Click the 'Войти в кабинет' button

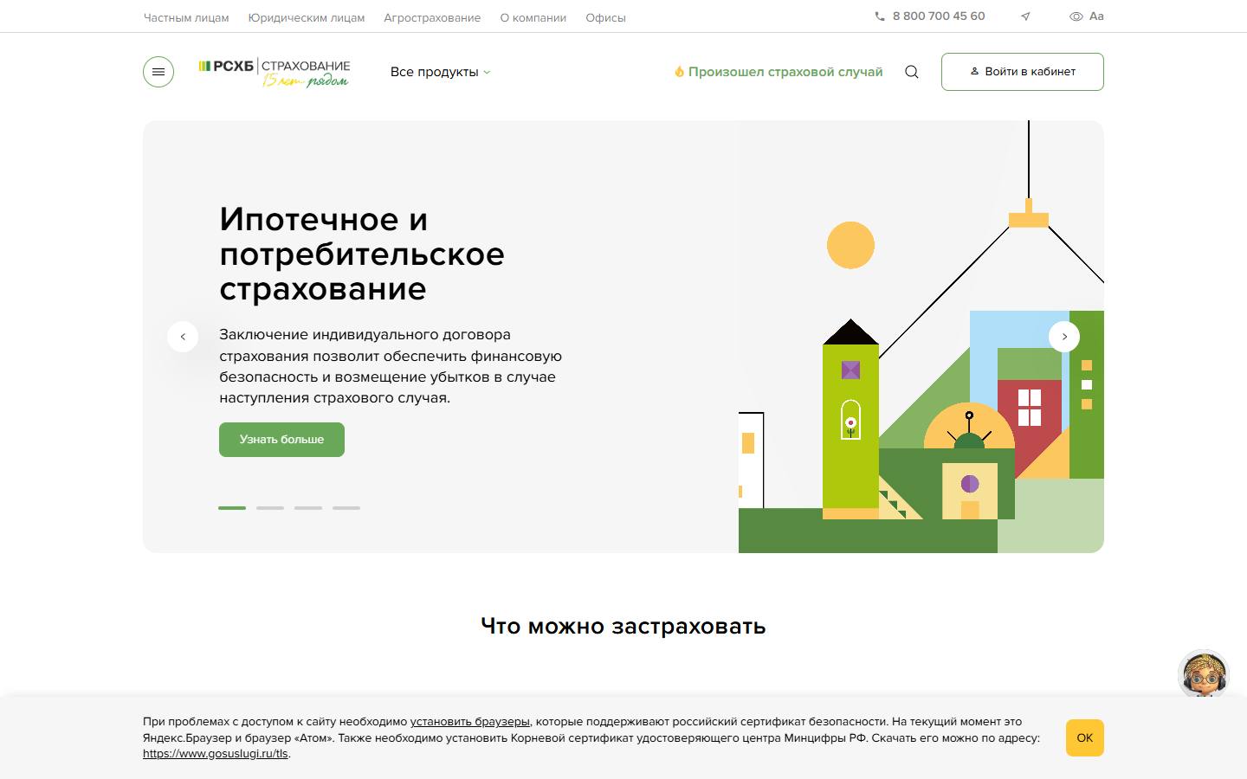[x=1023, y=72]
